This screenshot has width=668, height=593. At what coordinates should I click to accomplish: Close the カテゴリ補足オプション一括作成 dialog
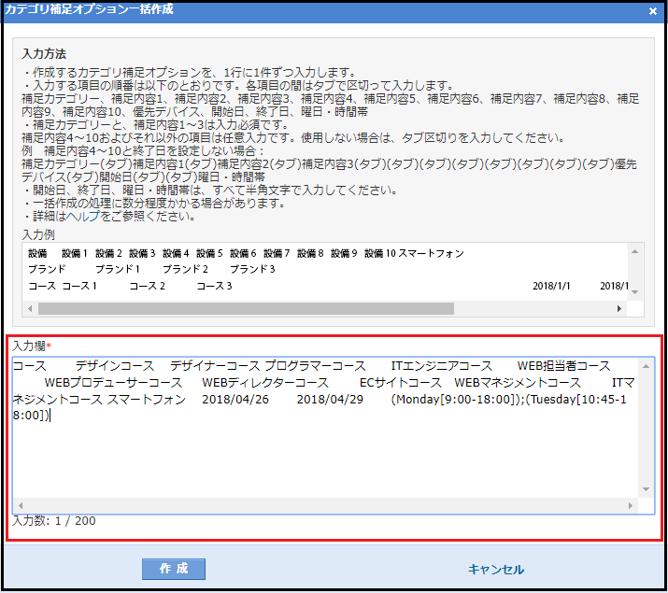point(653,11)
